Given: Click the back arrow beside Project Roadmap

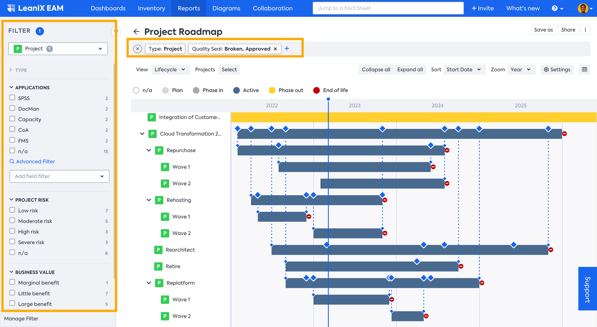Looking at the screenshot, I should (136, 32).
